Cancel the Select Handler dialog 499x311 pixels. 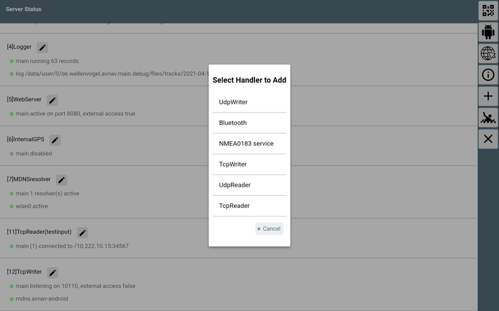coord(269,229)
